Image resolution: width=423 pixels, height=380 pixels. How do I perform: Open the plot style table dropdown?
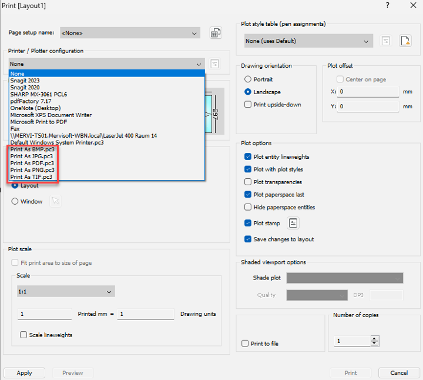point(309,41)
